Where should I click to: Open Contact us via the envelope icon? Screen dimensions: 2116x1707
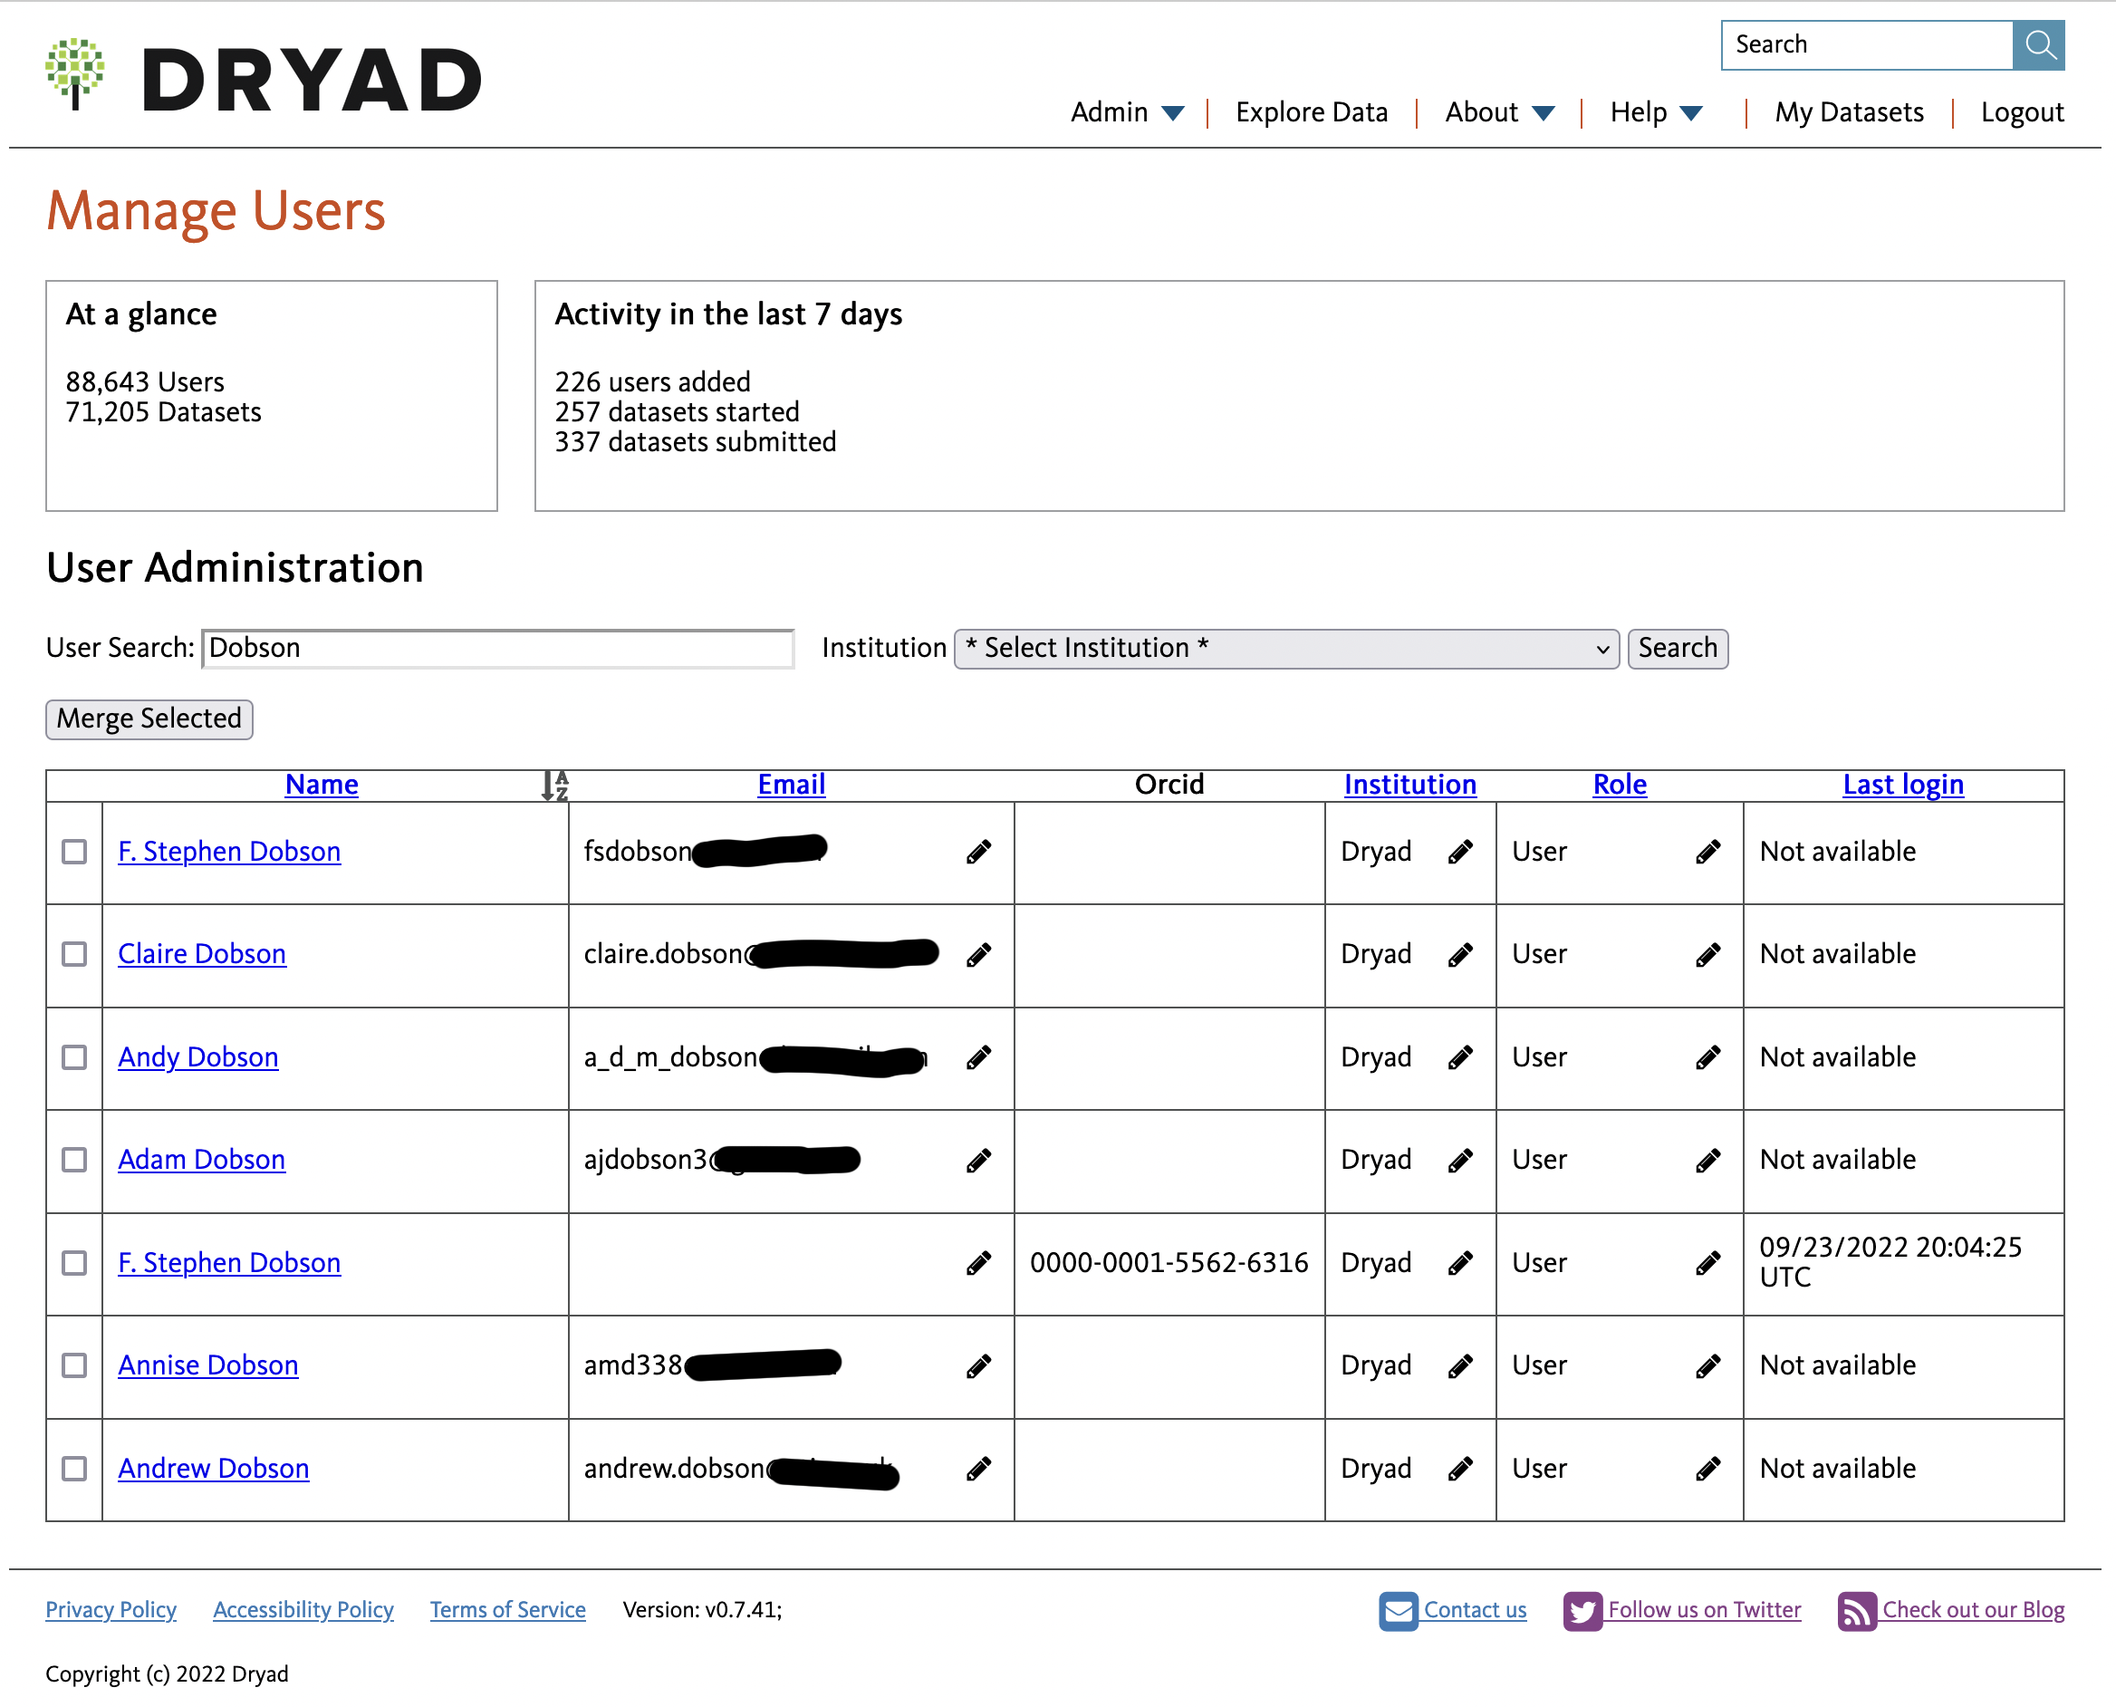click(x=1399, y=1611)
